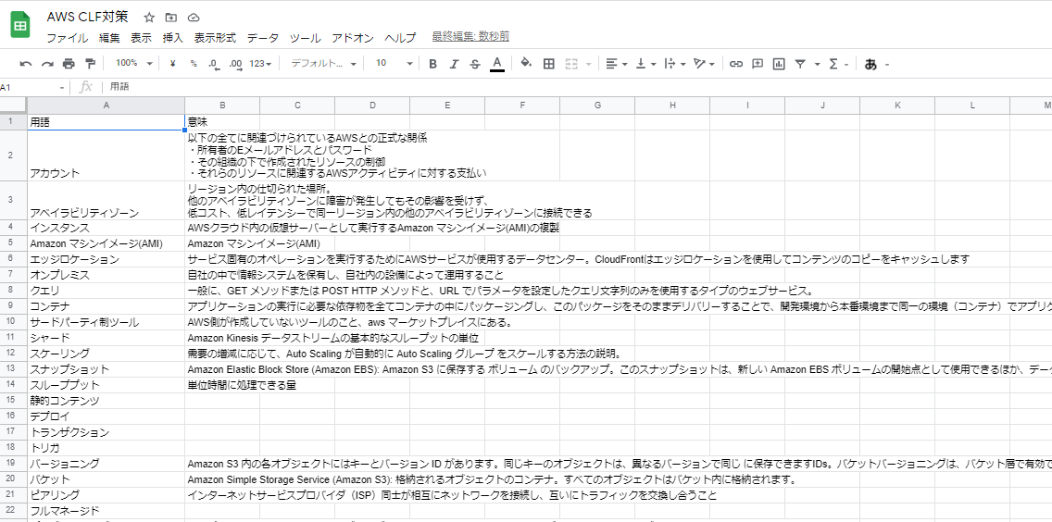Select cell Amazon マシンイメージ(AMI) in column A
The width and height of the screenshot is (1052, 522).
pos(106,243)
